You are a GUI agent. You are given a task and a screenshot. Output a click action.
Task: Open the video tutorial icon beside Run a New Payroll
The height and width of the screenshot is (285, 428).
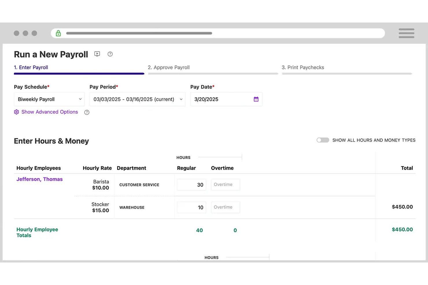(x=97, y=54)
